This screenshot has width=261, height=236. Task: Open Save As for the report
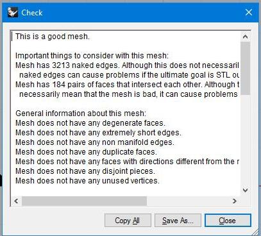click(x=178, y=221)
